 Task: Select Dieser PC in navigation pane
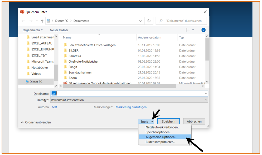[36, 82]
